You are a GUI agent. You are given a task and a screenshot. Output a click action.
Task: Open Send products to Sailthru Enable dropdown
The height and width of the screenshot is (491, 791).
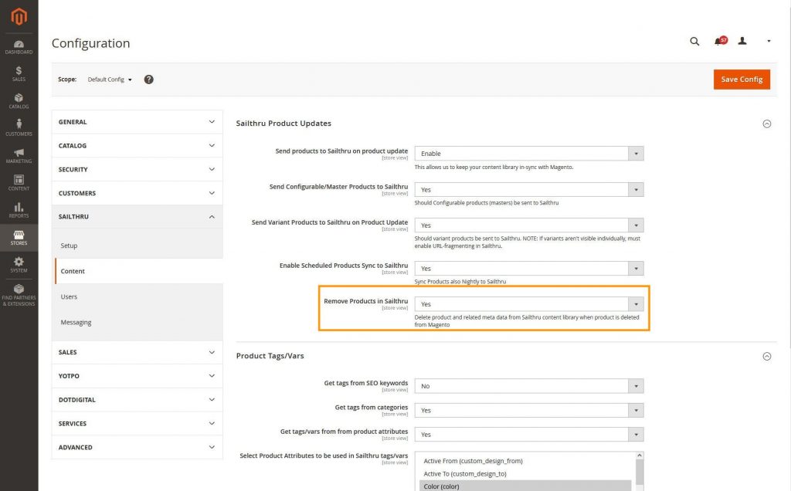click(528, 154)
